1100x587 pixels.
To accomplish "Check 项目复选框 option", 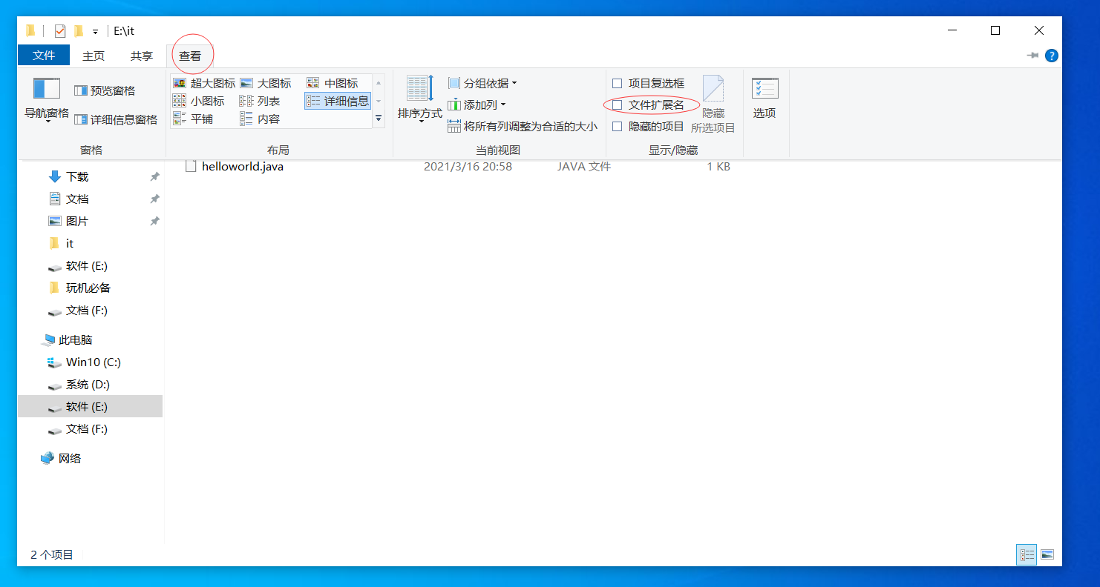I will click(618, 83).
